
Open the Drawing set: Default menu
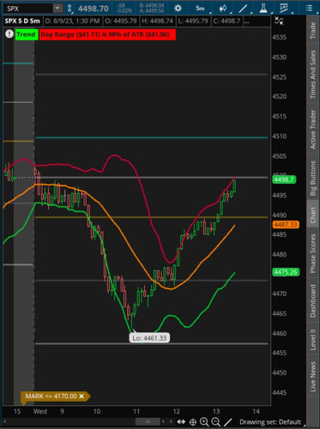pos(270,422)
